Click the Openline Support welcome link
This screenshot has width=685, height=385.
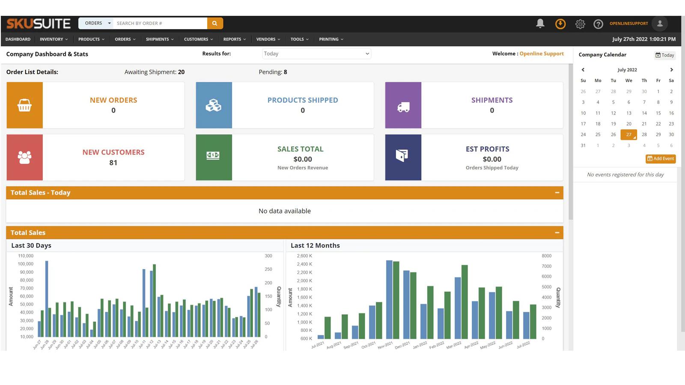tap(542, 53)
